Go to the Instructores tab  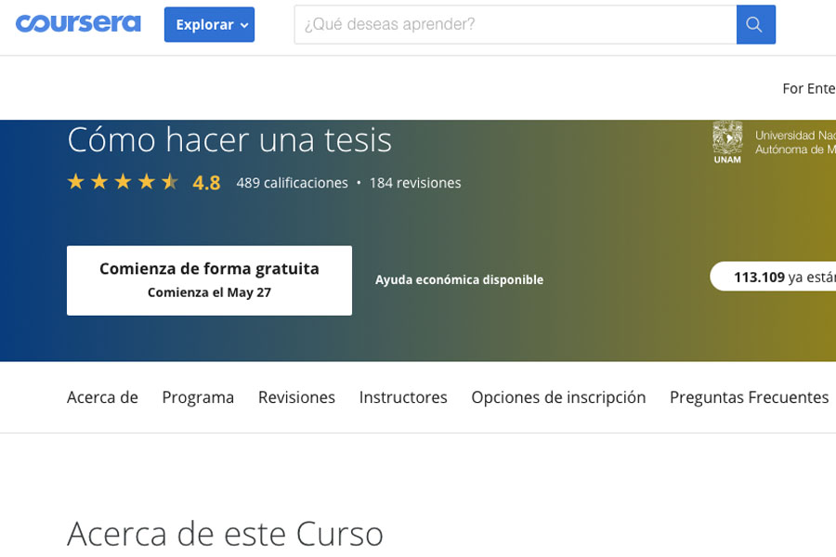403,397
